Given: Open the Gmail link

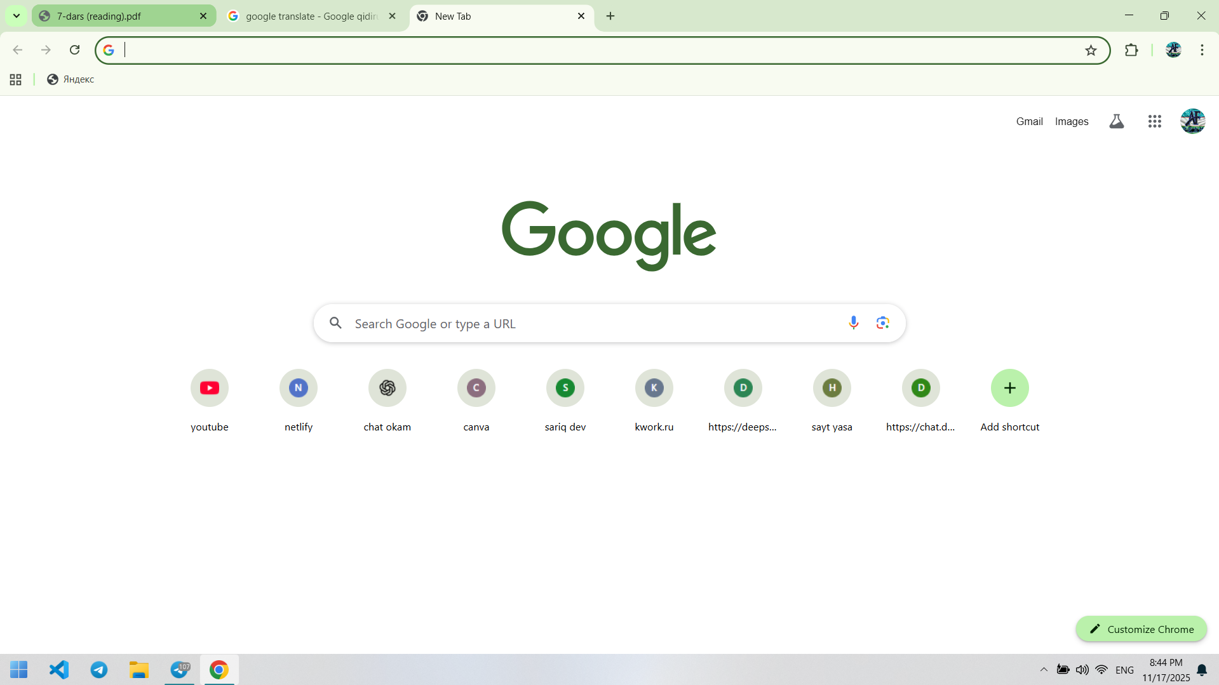Looking at the screenshot, I should (1029, 121).
